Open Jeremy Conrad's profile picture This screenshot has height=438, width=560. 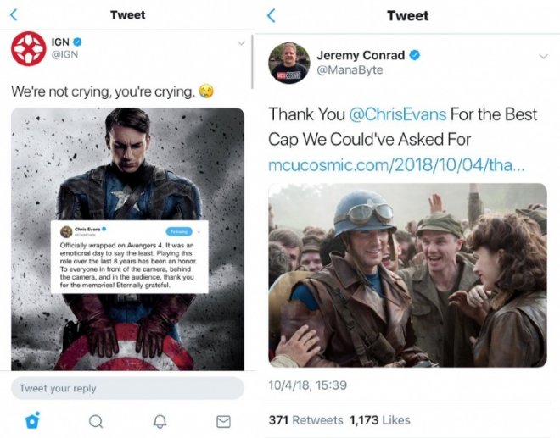(x=288, y=63)
